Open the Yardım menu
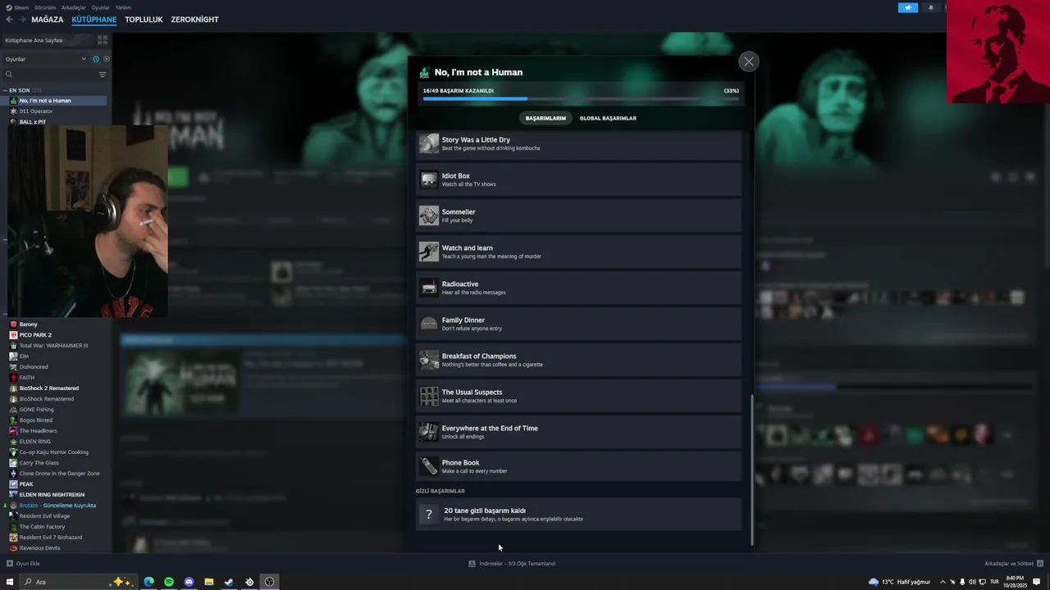This screenshot has height=590, width=1050. pos(123,7)
